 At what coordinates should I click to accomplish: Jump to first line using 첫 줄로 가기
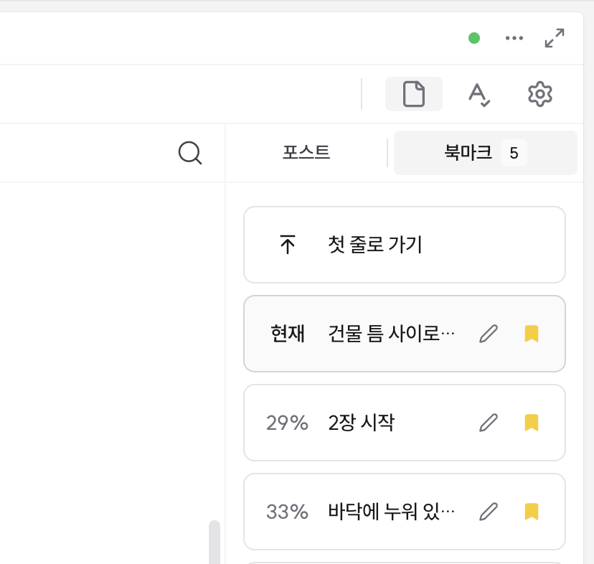click(373, 245)
